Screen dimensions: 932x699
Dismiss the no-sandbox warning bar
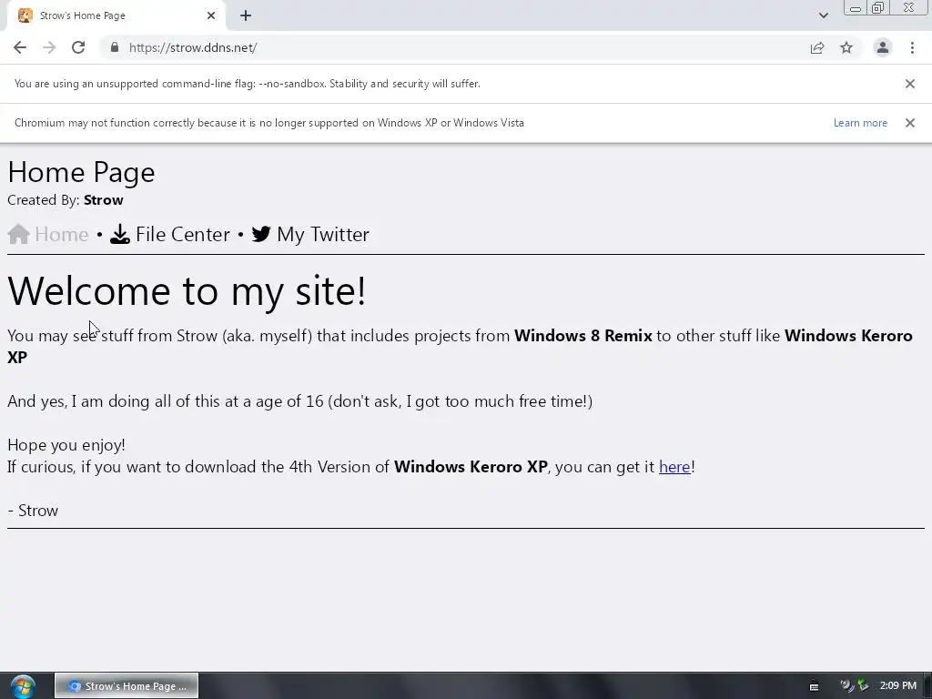pyautogui.click(x=910, y=84)
